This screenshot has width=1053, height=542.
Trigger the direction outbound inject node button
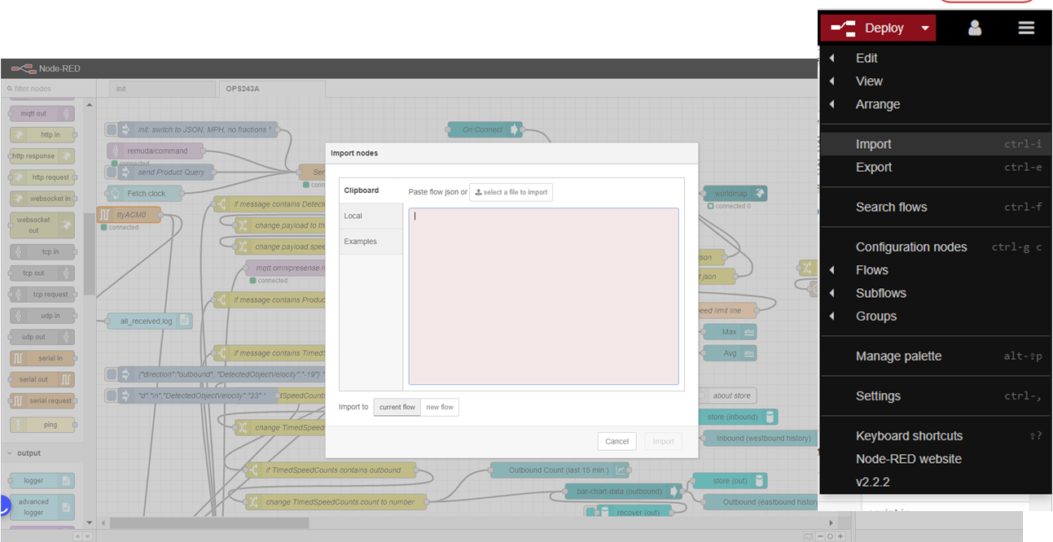tap(112, 374)
